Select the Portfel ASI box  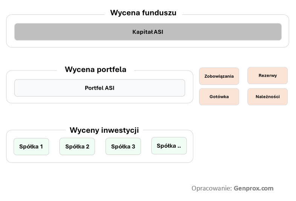click(100, 88)
